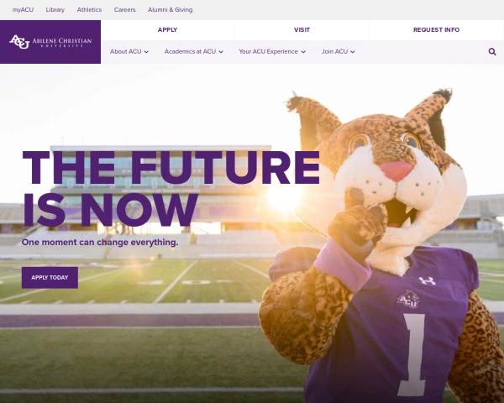The width and height of the screenshot is (504, 403).
Task: Open the Alumni & Giving link
Action: pyautogui.click(x=170, y=10)
